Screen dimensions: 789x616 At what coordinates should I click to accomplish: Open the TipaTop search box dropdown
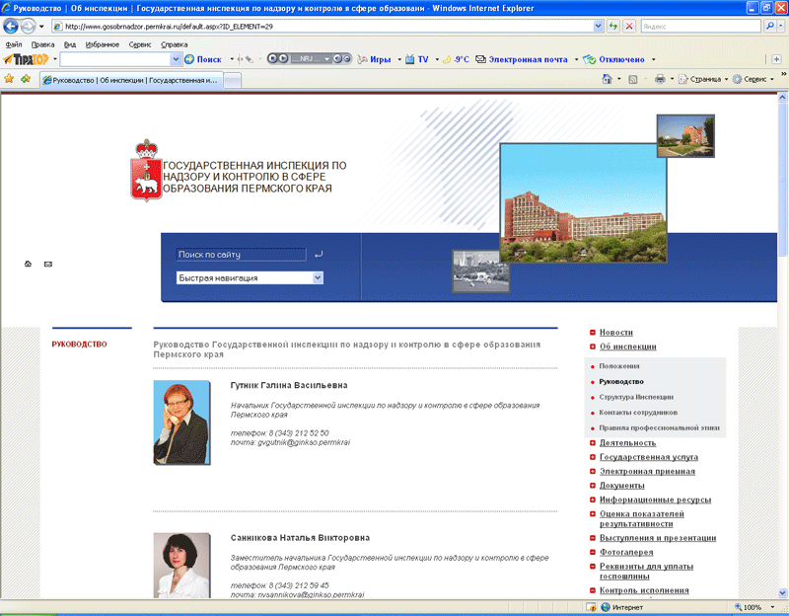(176, 59)
